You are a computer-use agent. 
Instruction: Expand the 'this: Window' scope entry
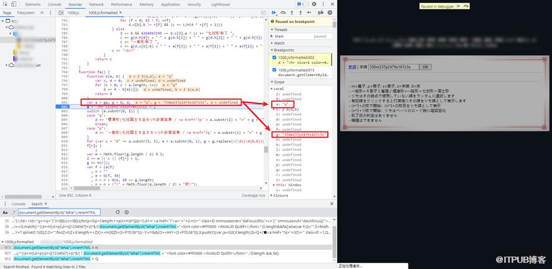coord(274,185)
